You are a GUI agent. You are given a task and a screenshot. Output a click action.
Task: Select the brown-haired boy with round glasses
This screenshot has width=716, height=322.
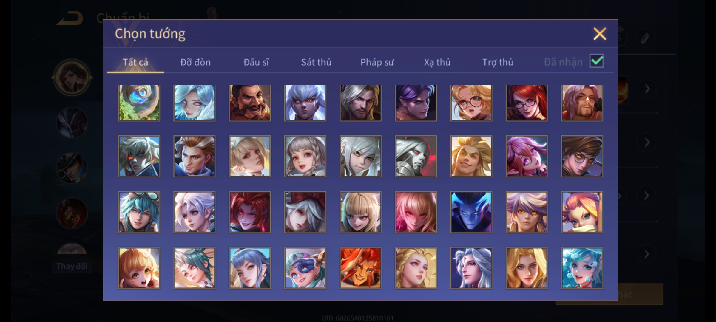(582, 157)
